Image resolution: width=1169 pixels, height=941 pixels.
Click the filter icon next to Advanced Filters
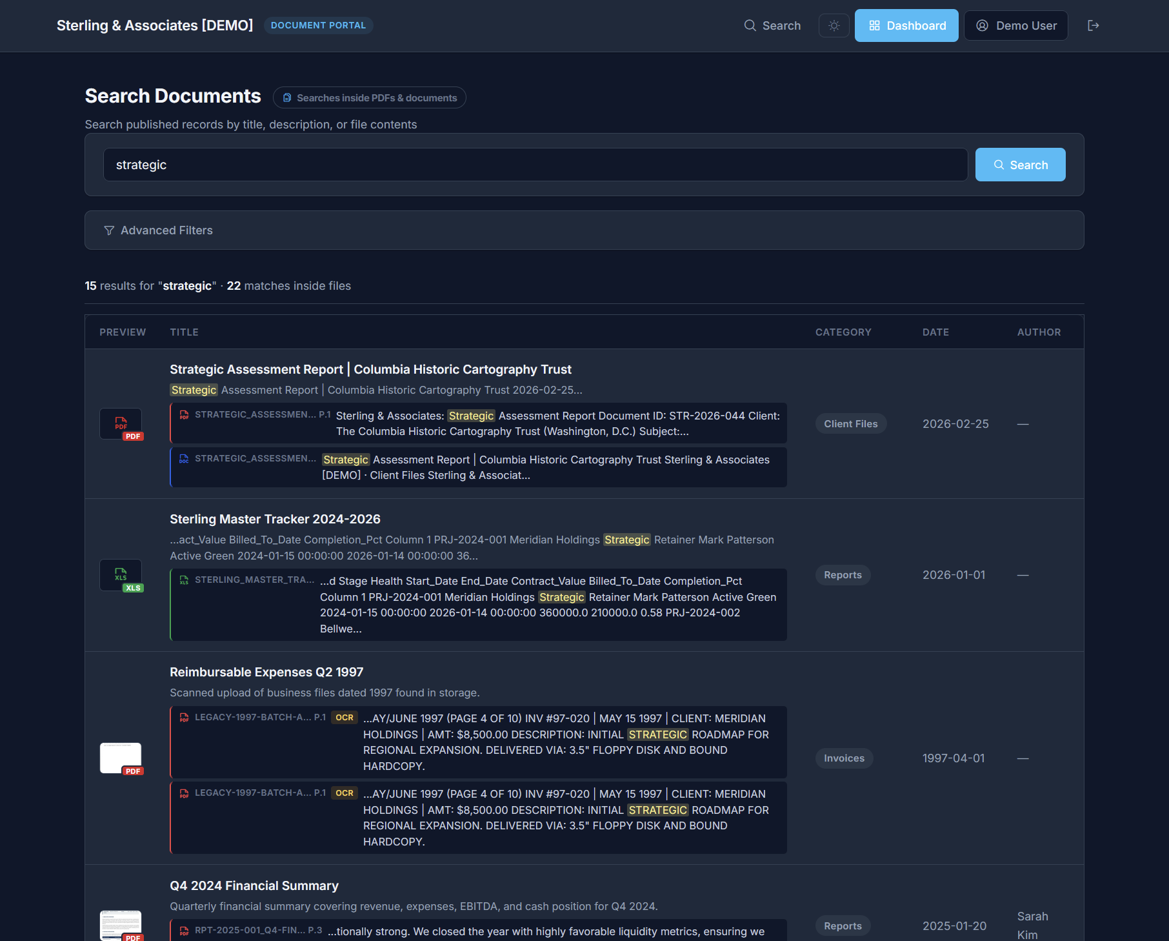108,230
